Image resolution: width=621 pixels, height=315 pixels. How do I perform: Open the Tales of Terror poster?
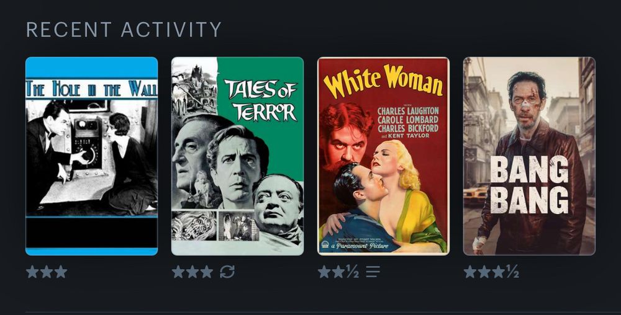[x=237, y=156]
